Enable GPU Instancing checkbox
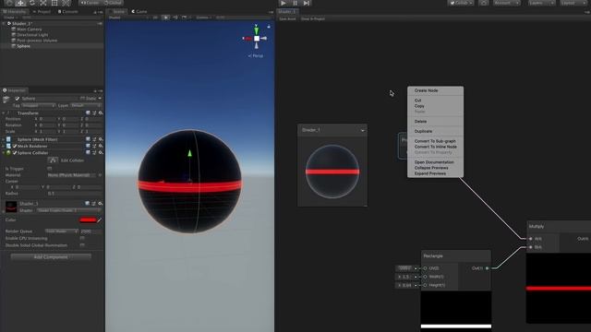591x332 pixels. pos(82,238)
